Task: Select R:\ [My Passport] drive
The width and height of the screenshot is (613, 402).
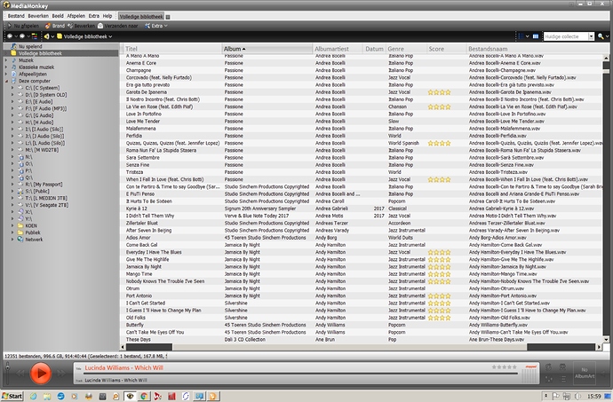Action: (x=44, y=184)
